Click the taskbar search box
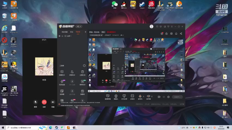Image resolution: width=232 pixels, height=130 pixels. [27, 127]
